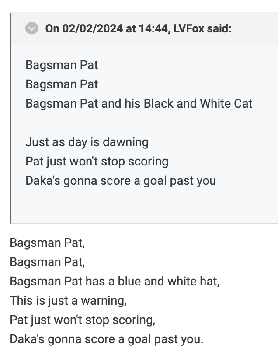Click the 'Black and White Cat' quoted line
The image size is (278, 352).
pos(139,104)
